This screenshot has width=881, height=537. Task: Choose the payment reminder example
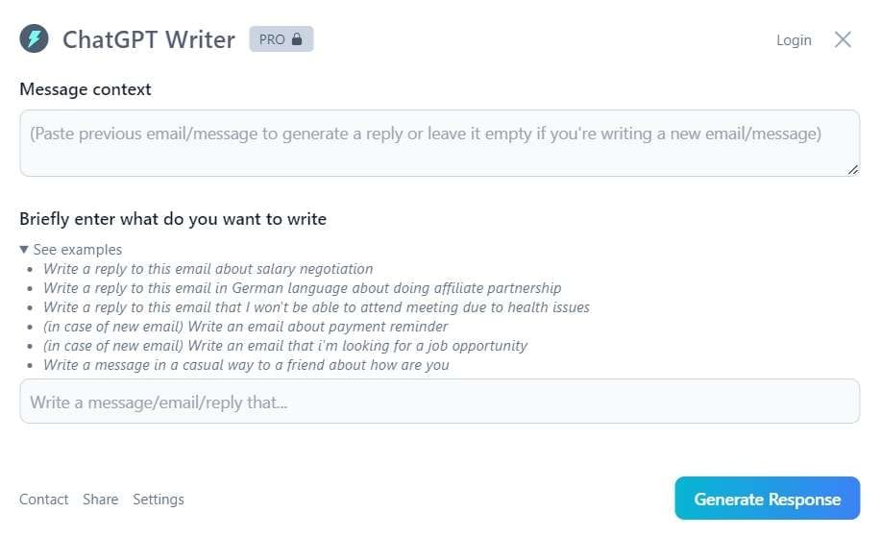(x=245, y=327)
